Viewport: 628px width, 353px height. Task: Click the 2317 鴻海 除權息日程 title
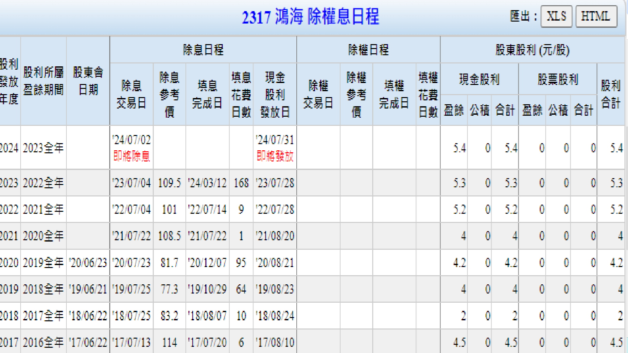point(310,17)
